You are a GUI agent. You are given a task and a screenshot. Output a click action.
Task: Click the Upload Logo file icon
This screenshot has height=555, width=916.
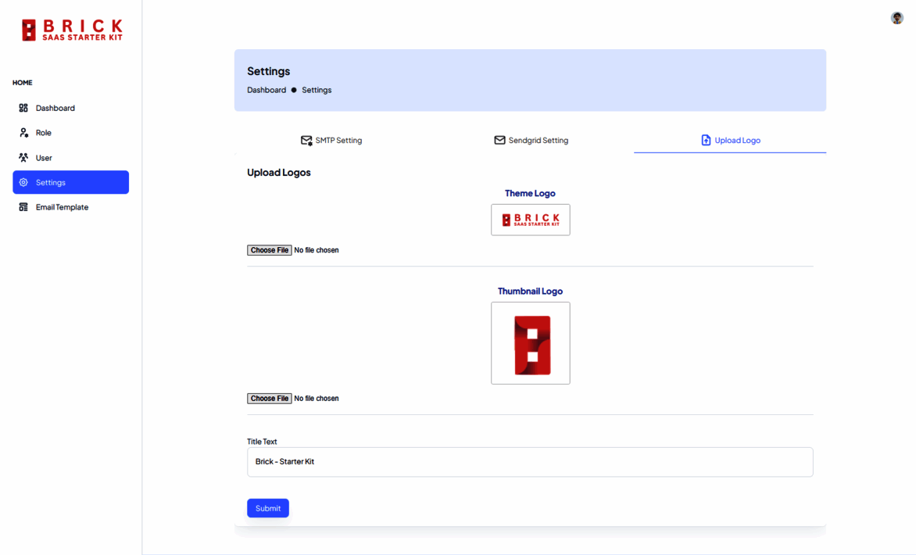click(706, 141)
